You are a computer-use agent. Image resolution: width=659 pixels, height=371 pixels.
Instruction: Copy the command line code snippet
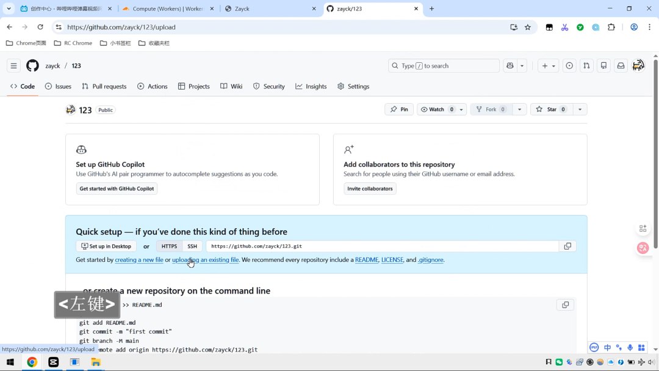click(565, 304)
